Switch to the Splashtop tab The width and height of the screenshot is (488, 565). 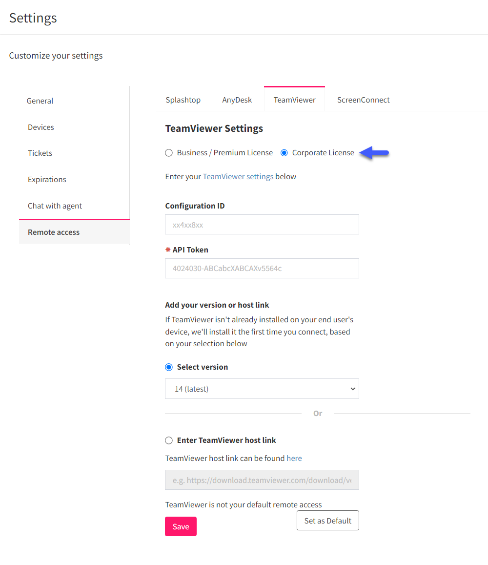tap(183, 100)
